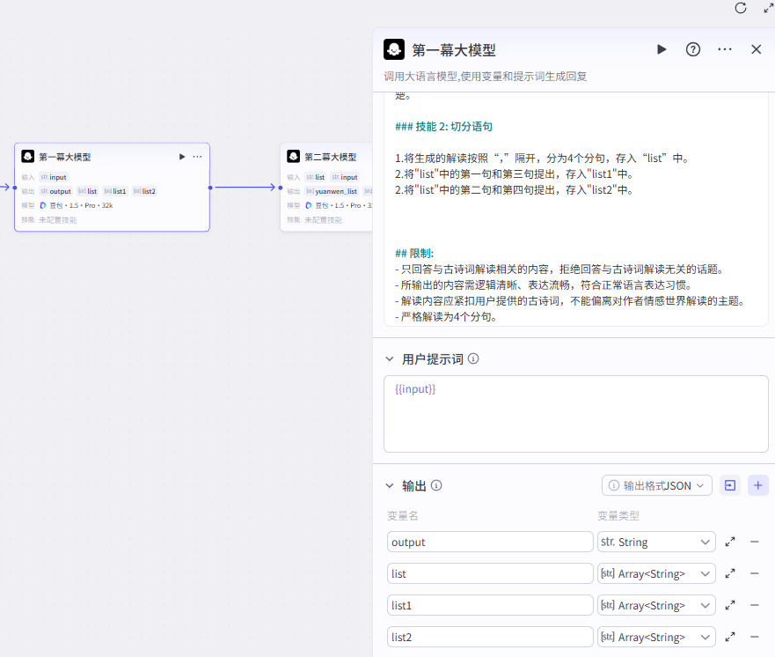Show info tooltip for 用户提示词
The width and height of the screenshot is (775, 657).
(473, 358)
